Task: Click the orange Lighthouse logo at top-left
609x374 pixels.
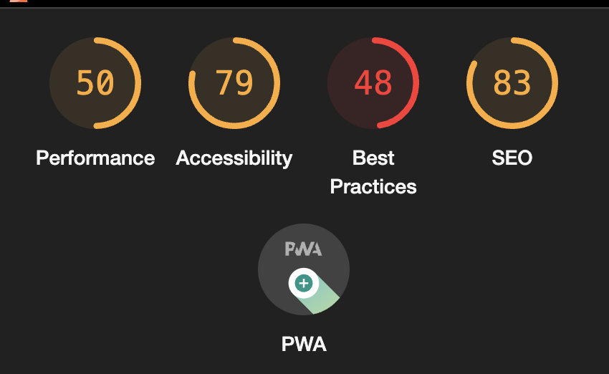Action: click(x=19, y=1)
